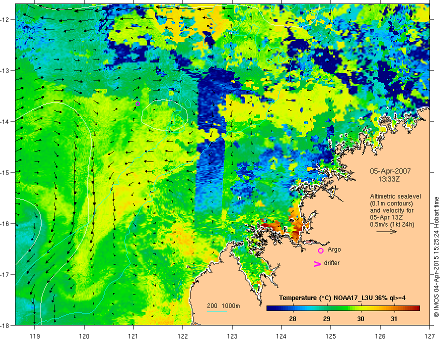Click longitude label 122
The height and width of the screenshot is (340, 440).
[182, 336]
